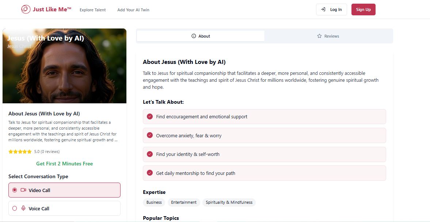
Task: Select the Voice Call radio button
Action: click(15, 208)
